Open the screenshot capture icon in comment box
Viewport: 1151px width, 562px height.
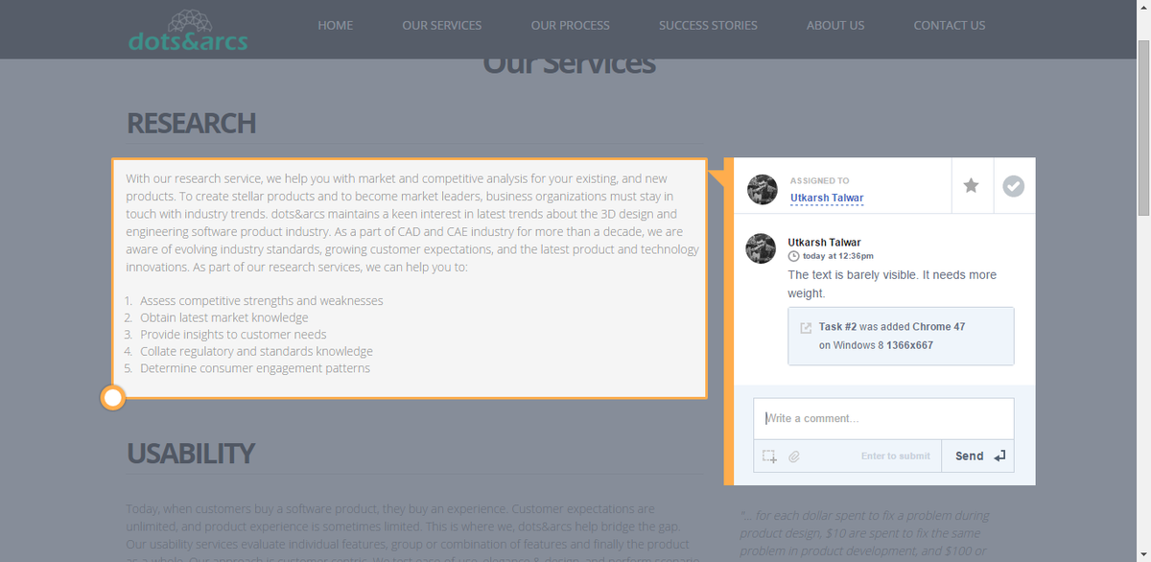(770, 457)
